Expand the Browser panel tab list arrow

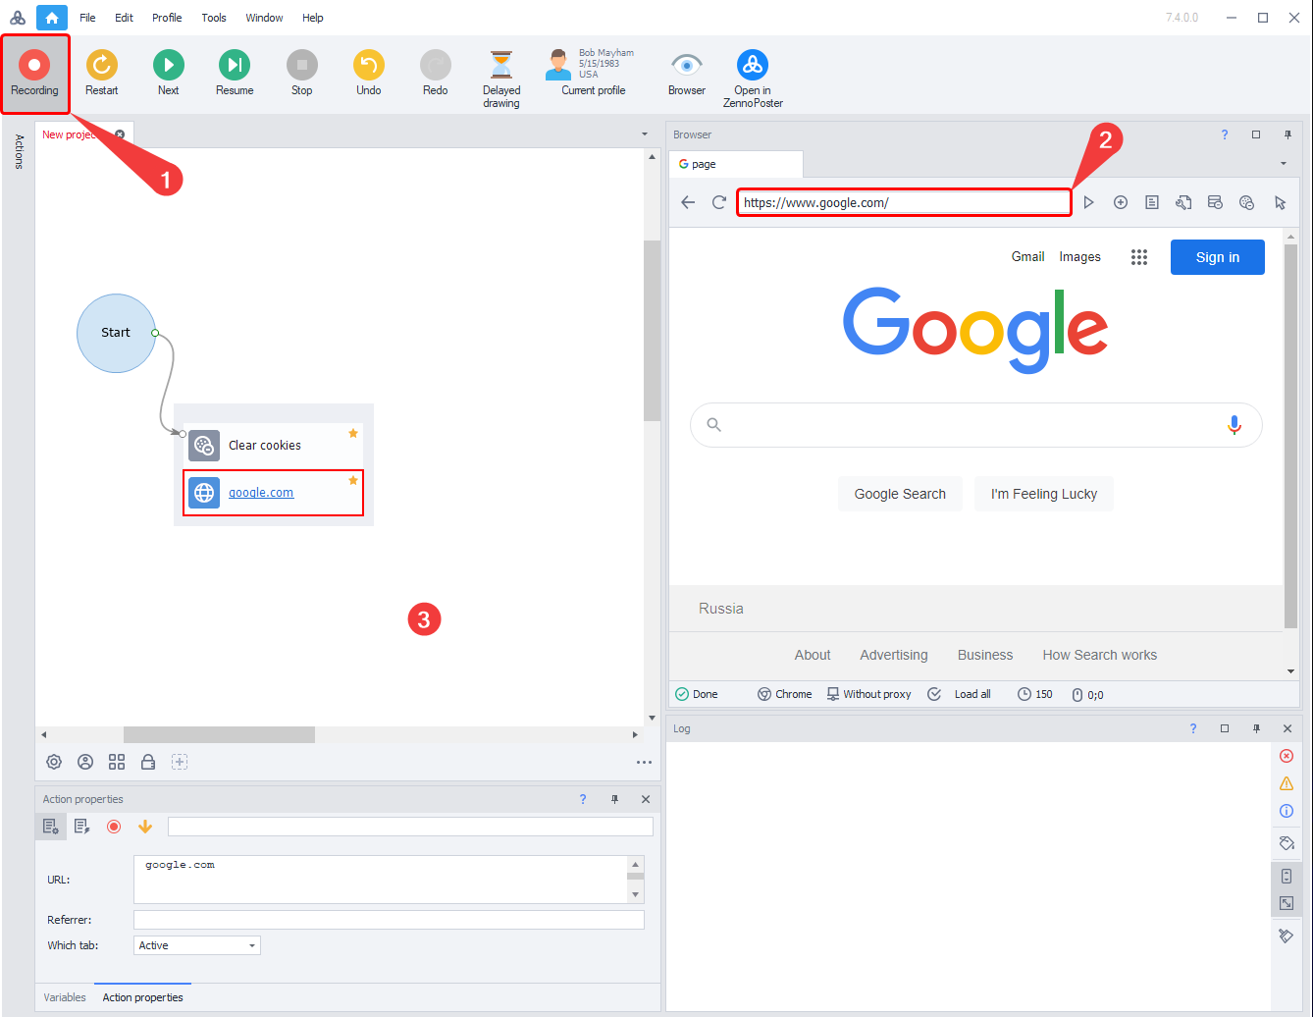(x=1283, y=163)
